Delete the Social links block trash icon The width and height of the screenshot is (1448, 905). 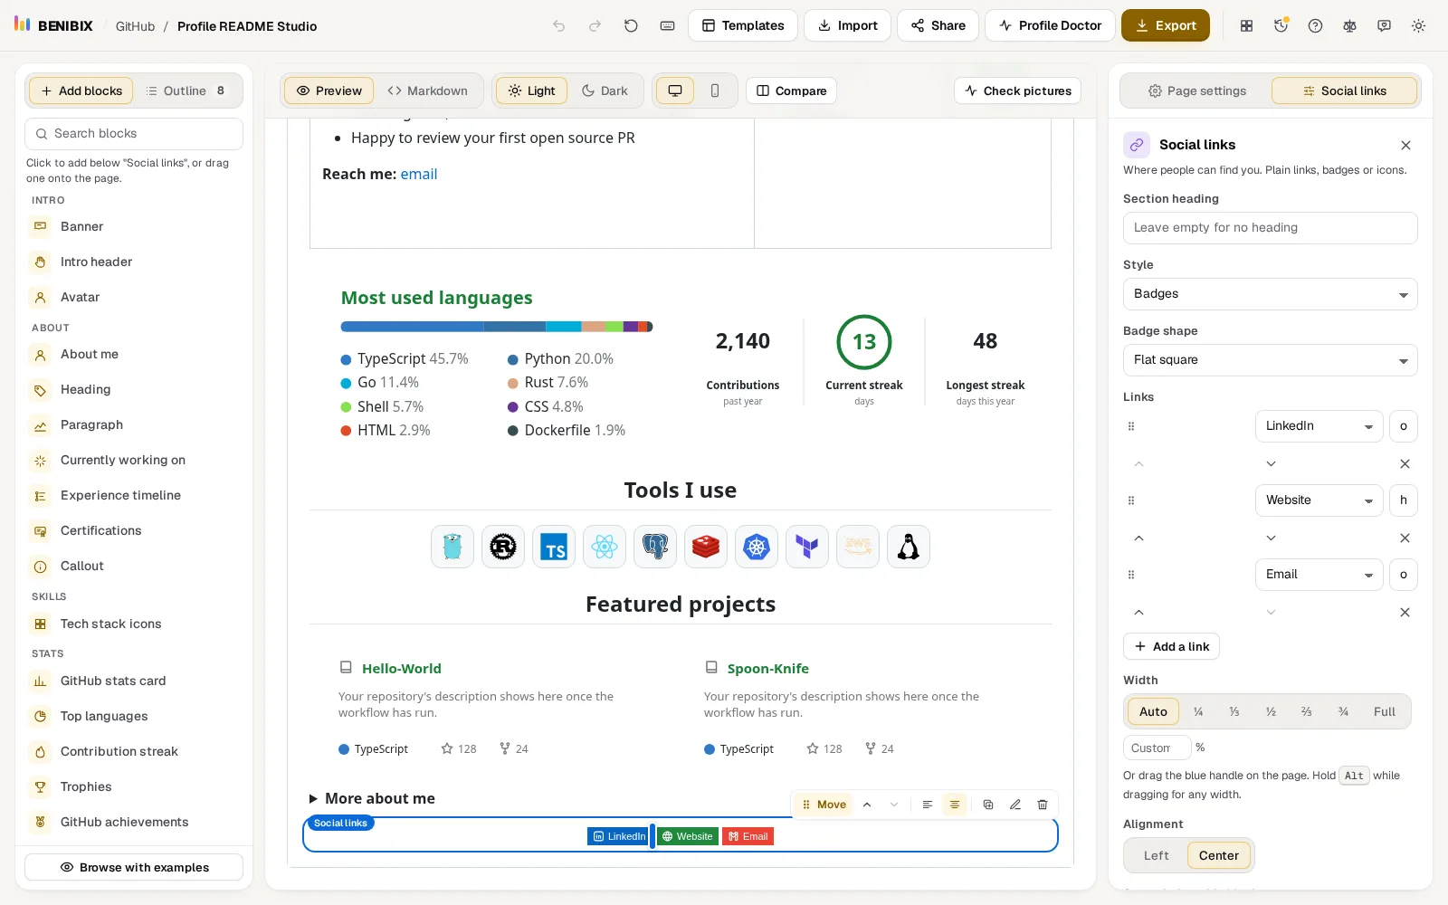(x=1042, y=805)
